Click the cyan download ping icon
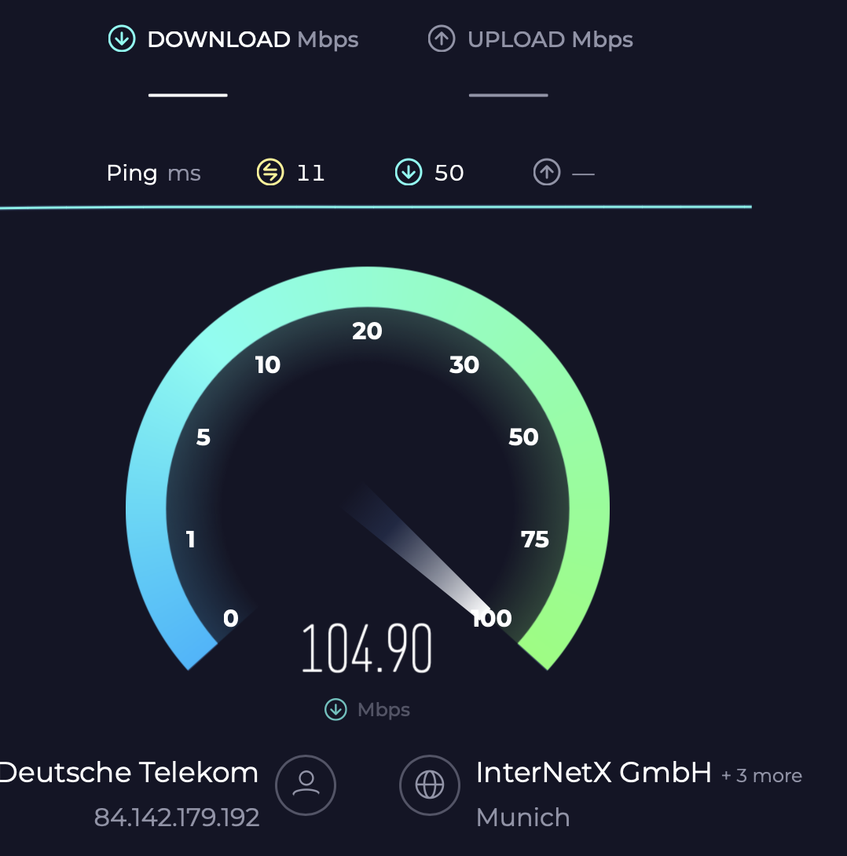 tap(409, 172)
